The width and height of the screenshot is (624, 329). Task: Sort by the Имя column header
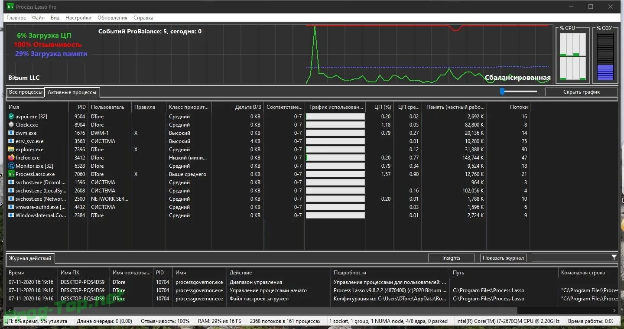click(37, 107)
